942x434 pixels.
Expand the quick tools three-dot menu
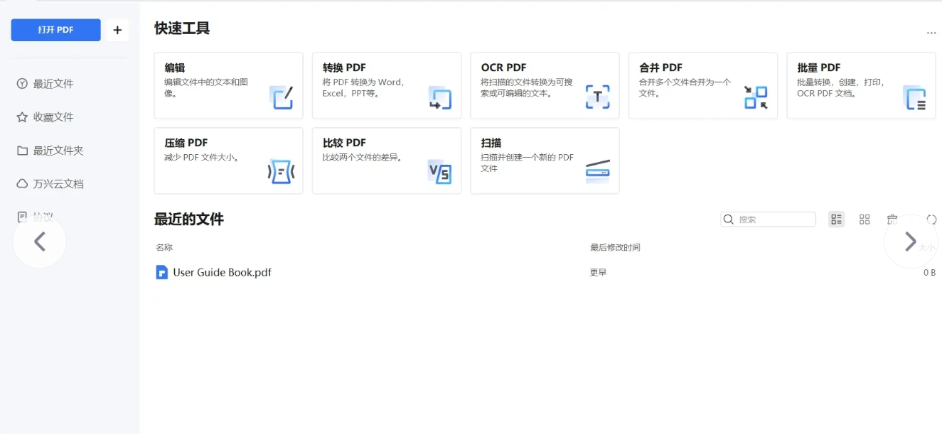coord(931,33)
